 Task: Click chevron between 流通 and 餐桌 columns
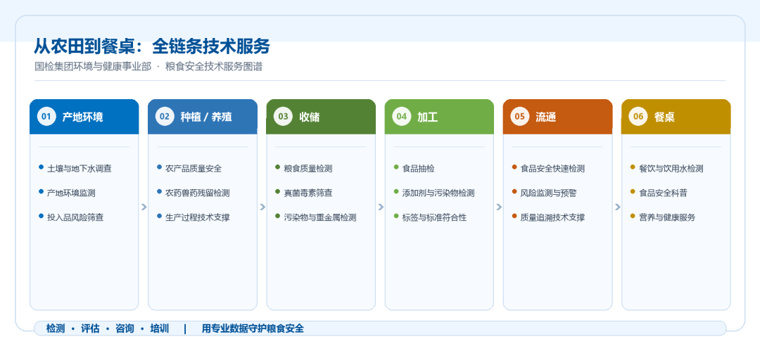tap(617, 207)
